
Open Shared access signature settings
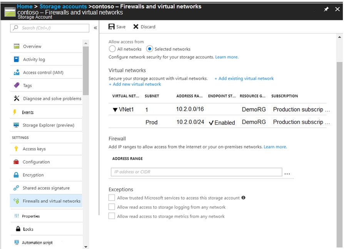click(46, 188)
